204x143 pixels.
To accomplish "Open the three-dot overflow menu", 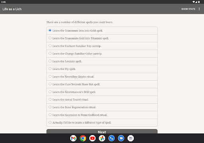I will 199,9.
